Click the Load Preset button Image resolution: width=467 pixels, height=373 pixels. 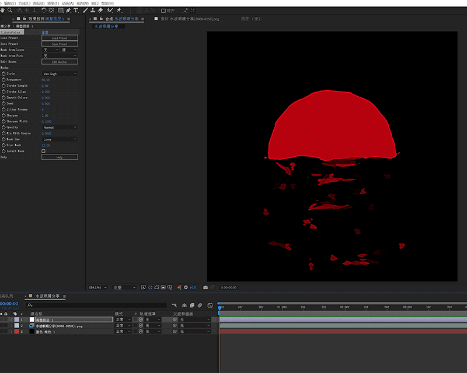pos(60,38)
